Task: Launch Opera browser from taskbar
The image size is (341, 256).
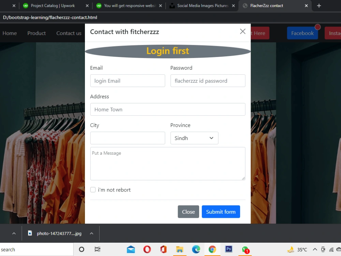Action: tap(147, 250)
